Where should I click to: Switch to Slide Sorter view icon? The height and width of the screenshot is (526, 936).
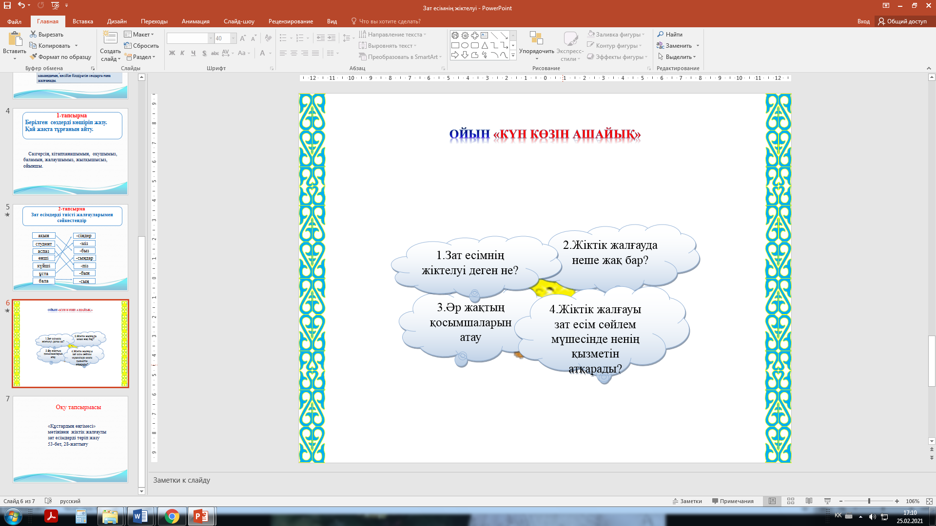pyautogui.click(x=791, y=501)
